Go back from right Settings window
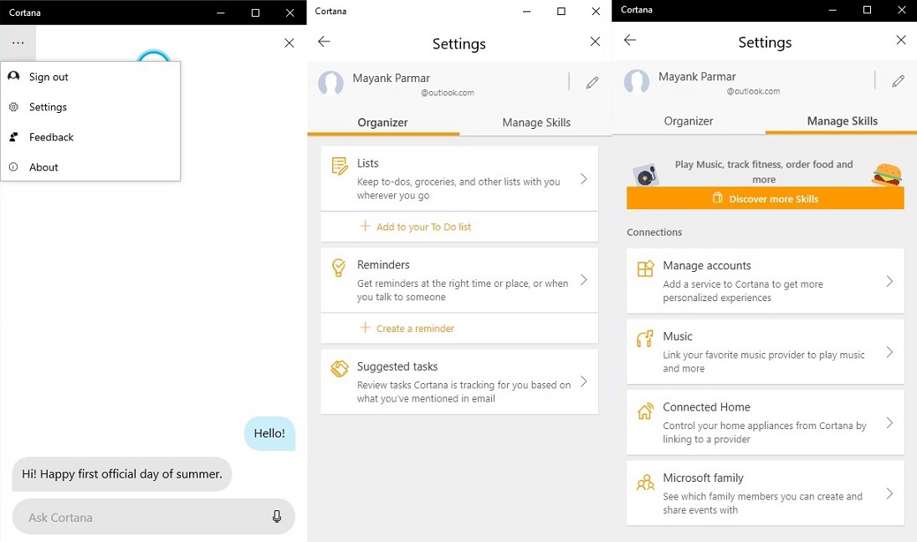 [630, 40]
